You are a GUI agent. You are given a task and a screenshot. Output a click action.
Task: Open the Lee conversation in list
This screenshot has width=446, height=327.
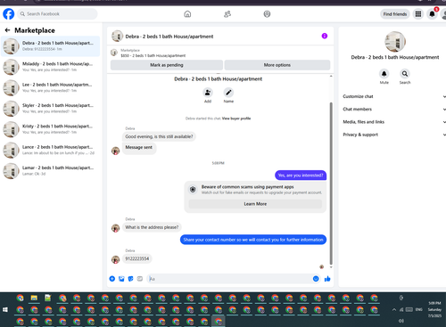51,87
